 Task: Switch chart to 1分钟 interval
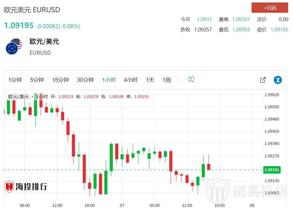tap(15, 80)
